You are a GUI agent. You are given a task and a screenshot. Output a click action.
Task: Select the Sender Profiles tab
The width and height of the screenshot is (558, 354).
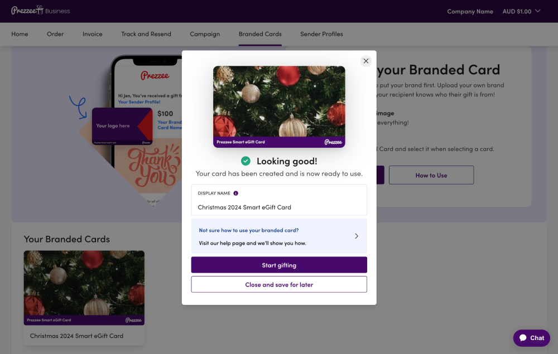pyautogui.click(x=321, y=34)
